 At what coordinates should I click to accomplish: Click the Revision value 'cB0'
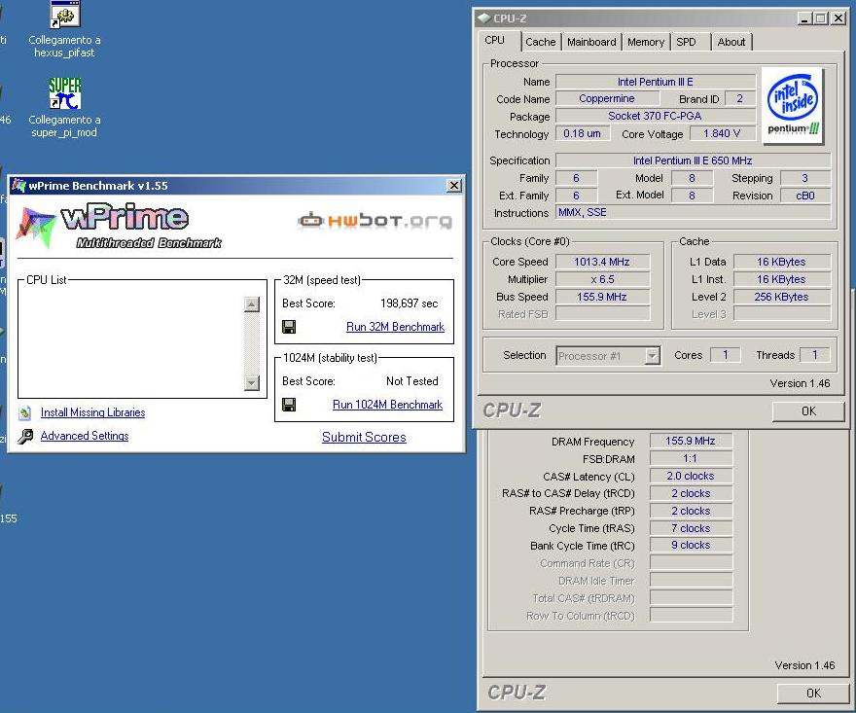tap(805, 196)
